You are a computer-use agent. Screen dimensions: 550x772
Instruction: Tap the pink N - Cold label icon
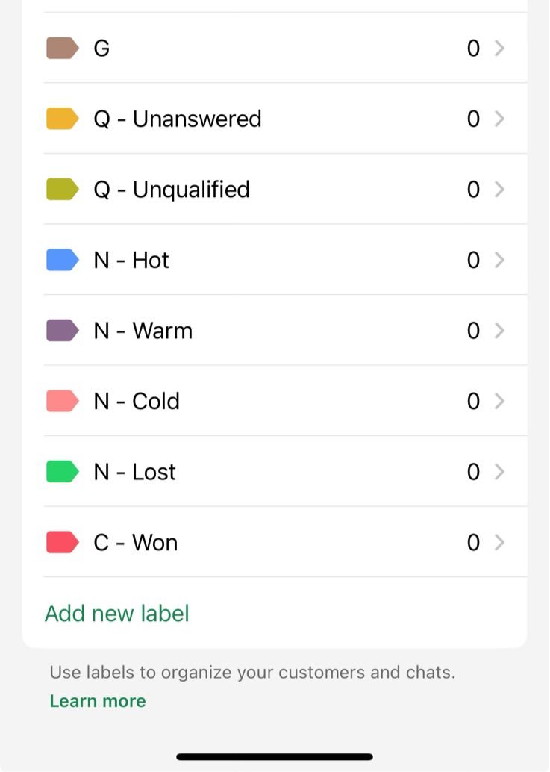click(x=63, y=401)
